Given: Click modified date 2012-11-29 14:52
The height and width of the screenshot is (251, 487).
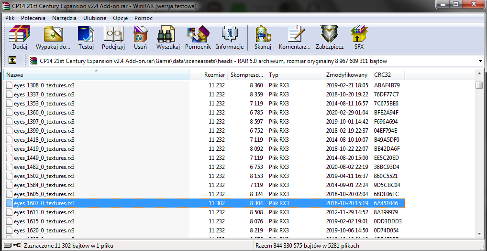Looking at the screenshot, I should (x=347, y=212).
